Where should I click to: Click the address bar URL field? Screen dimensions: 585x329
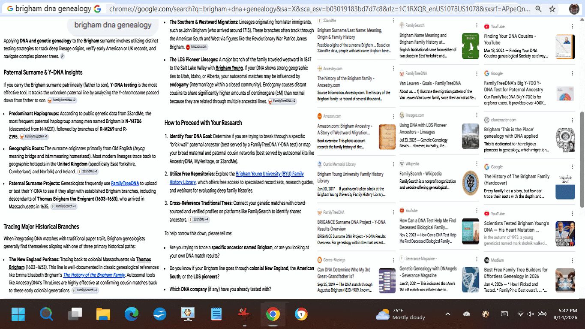(319, 9)
